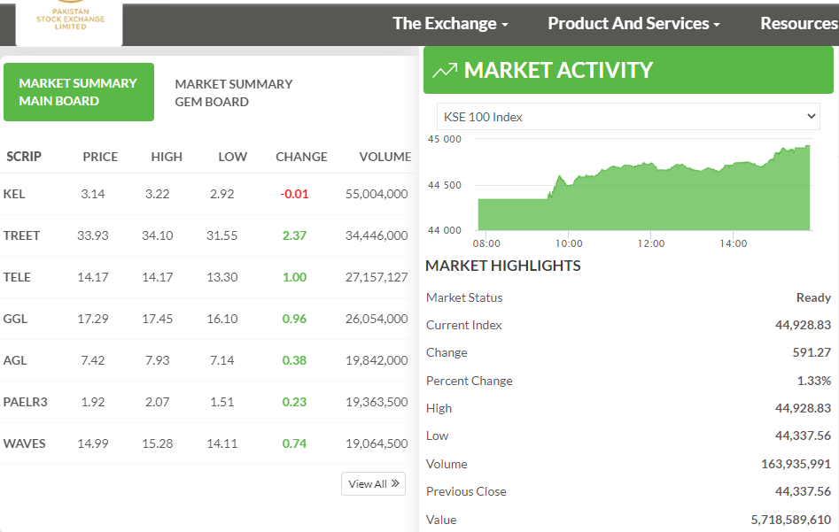Click the Market Activity trend arrow icon

coord(445,71)
